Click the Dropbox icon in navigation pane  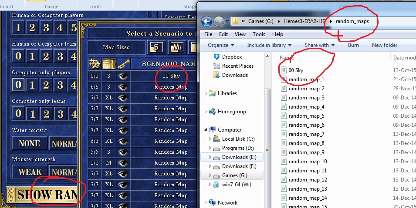(x=217, y=57)
